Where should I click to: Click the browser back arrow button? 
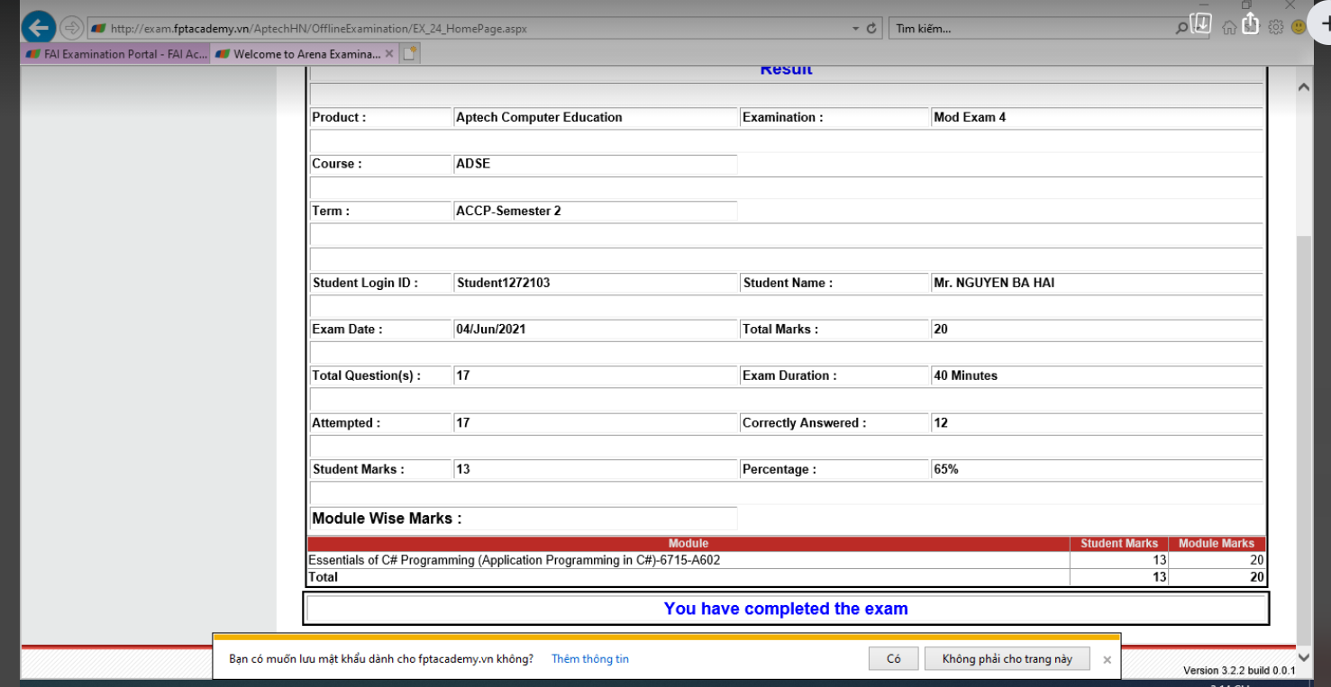[39, 28]
